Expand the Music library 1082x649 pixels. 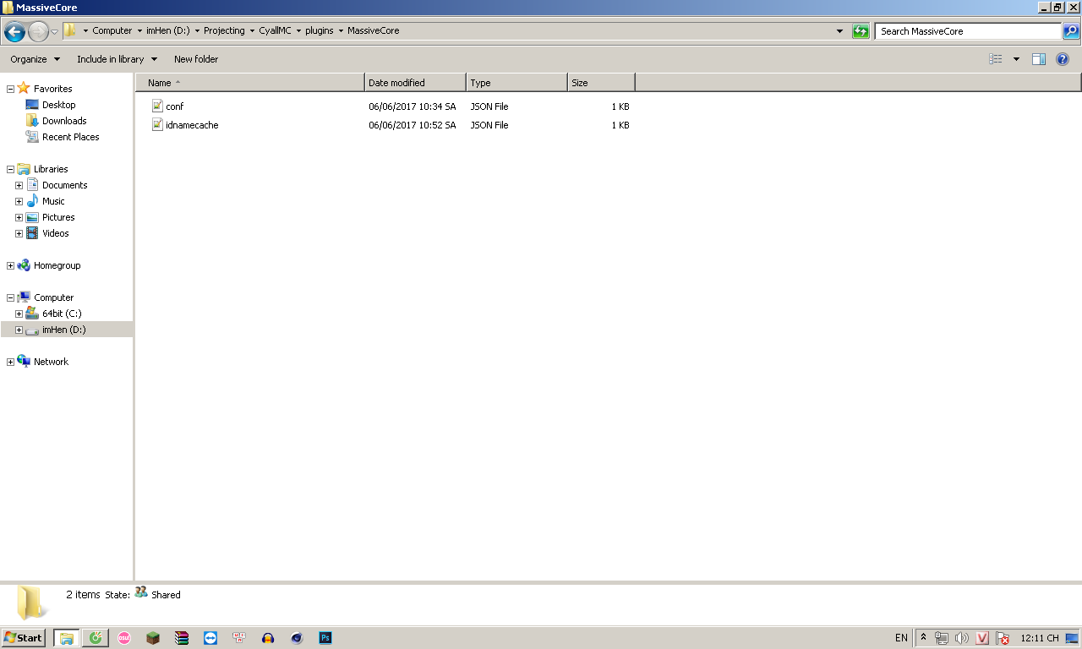pos(19,201)
